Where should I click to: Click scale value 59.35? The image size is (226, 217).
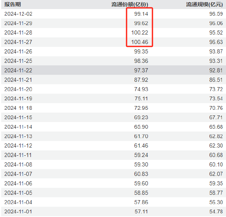click(x=216, y=183)
